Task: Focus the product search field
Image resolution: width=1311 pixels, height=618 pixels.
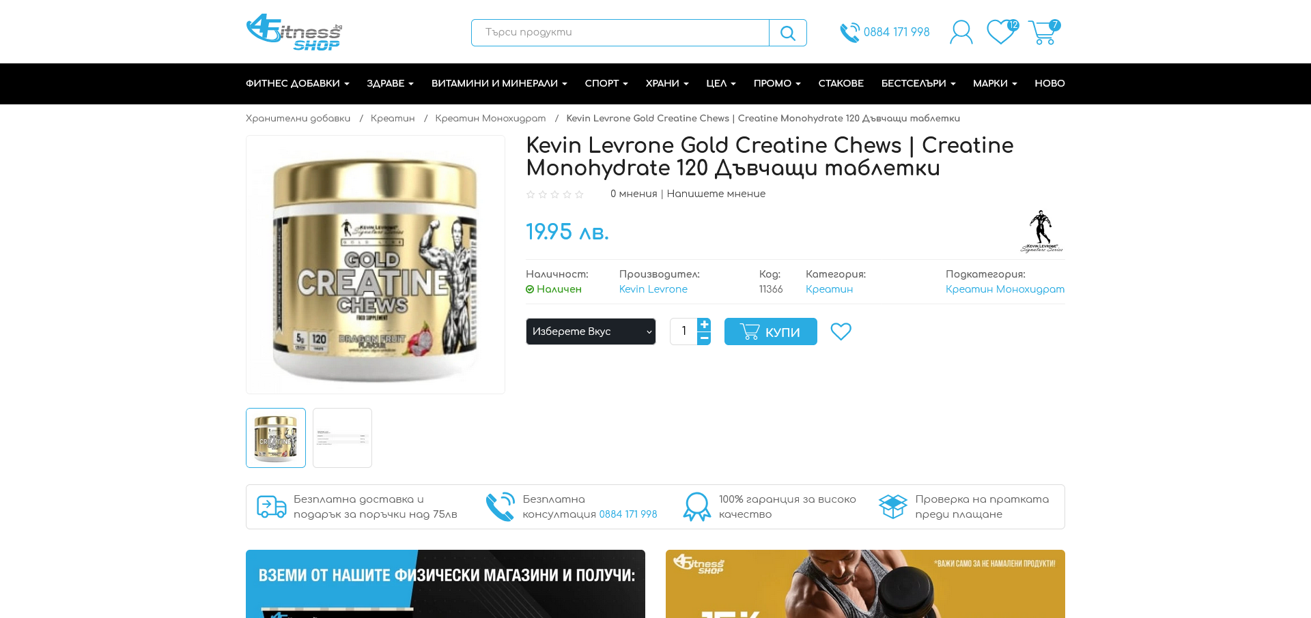Action: [620, 33]
